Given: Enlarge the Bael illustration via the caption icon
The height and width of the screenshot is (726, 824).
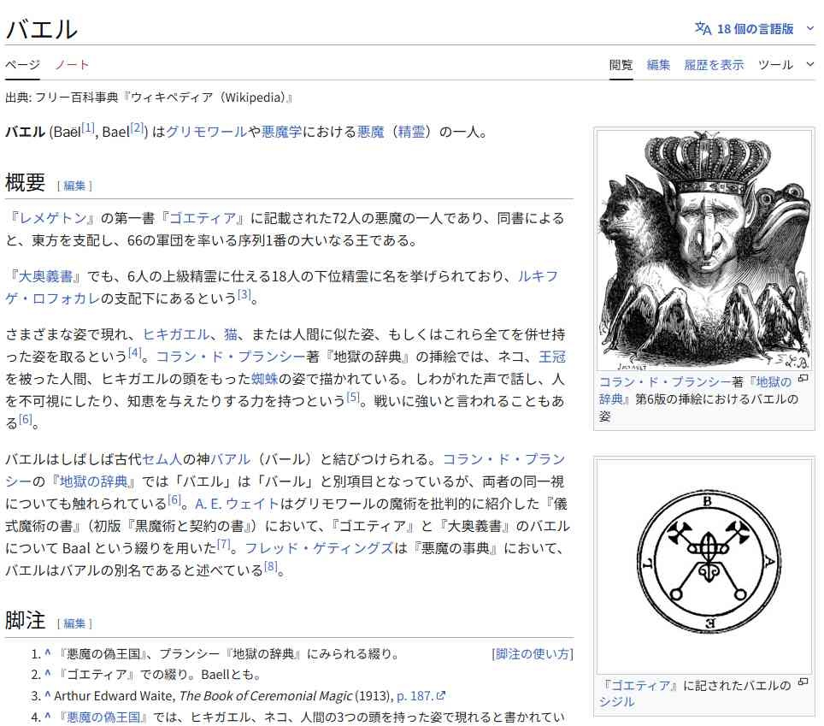Looking at the screenshot, I should (803, 378).
